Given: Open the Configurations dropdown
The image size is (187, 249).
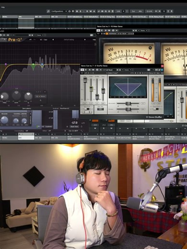Looking at the screenshot, I should point(59,11).
